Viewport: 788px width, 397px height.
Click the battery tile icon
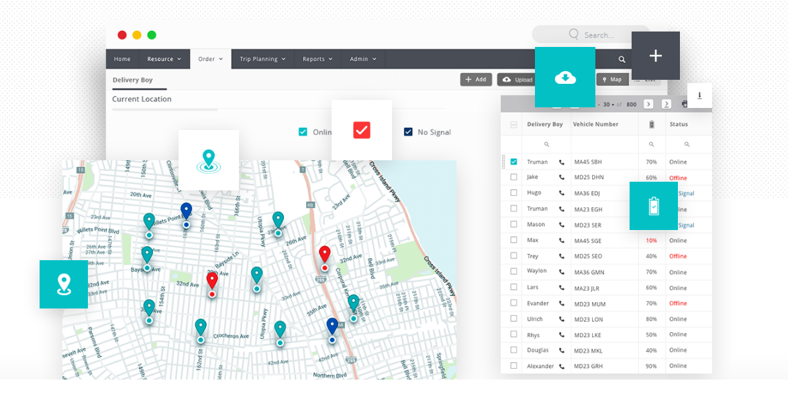654,206
